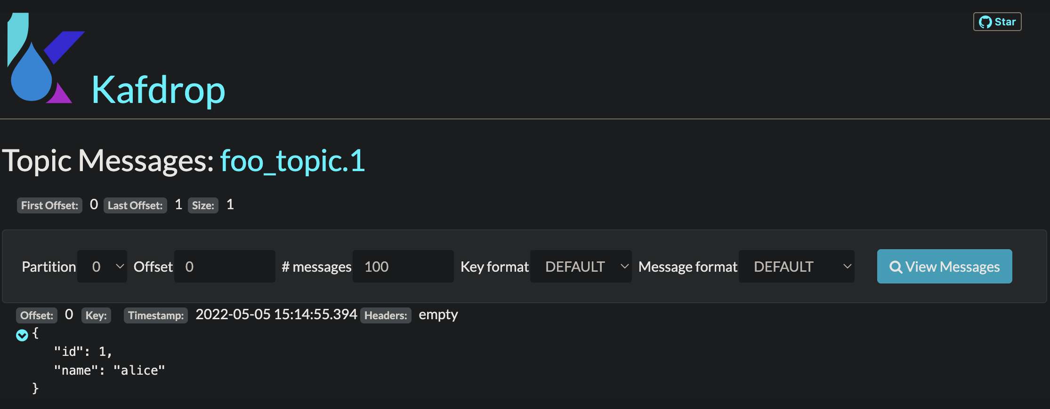Image resolution: width=1050 pixels, height=409 pixels.
Task: Click the message Headers badge
Action: [386, 315]
